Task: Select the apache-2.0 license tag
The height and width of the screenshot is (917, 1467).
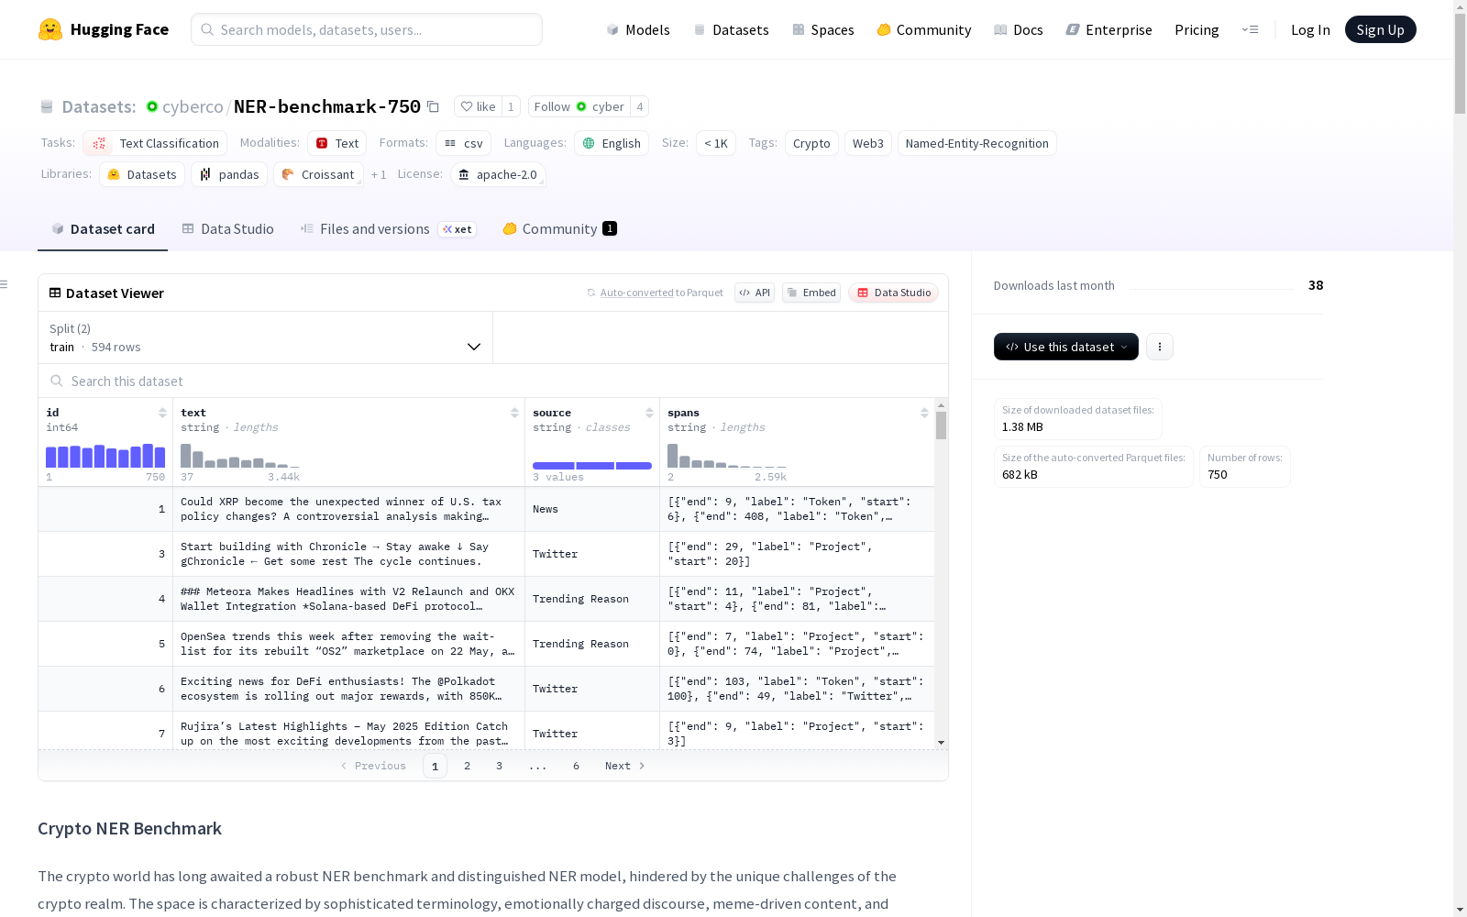Action: [498, 174]
